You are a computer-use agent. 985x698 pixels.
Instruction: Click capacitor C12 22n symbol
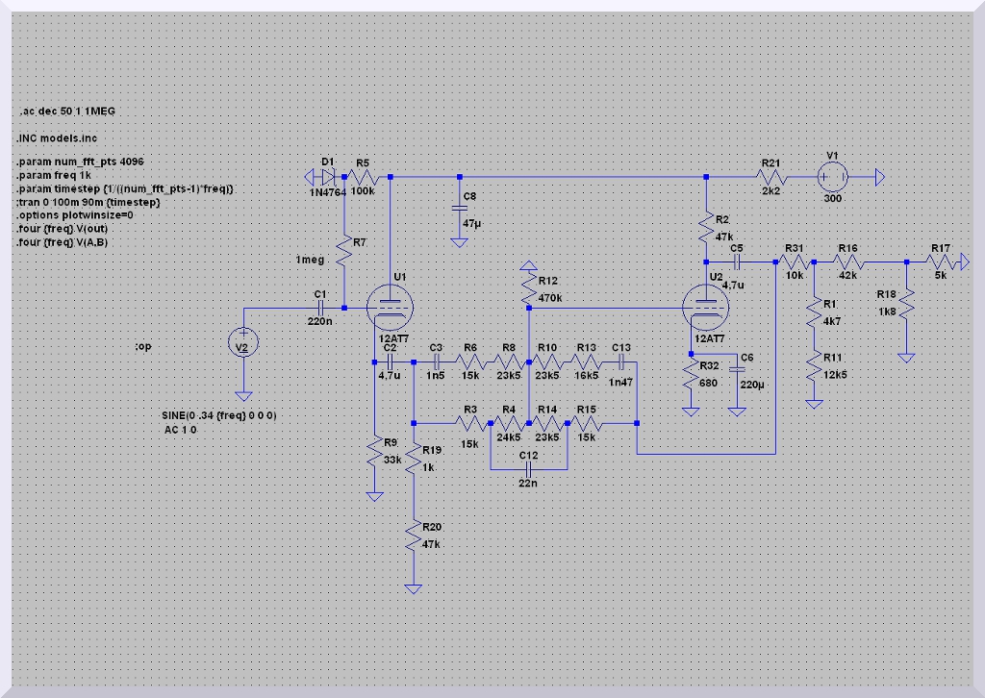(x=528, y=468)
